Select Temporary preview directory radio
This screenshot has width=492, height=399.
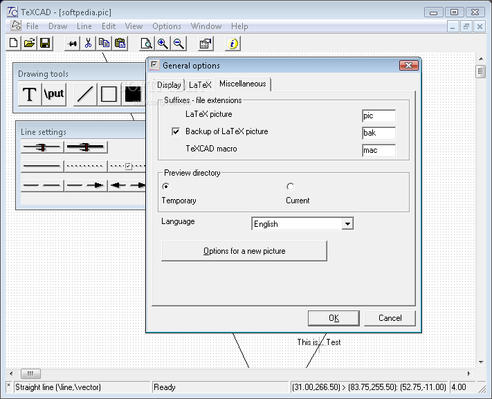[165, 186]
